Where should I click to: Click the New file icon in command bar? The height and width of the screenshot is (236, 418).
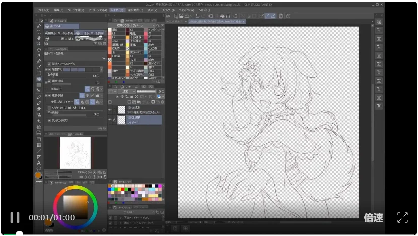point(176,16)
